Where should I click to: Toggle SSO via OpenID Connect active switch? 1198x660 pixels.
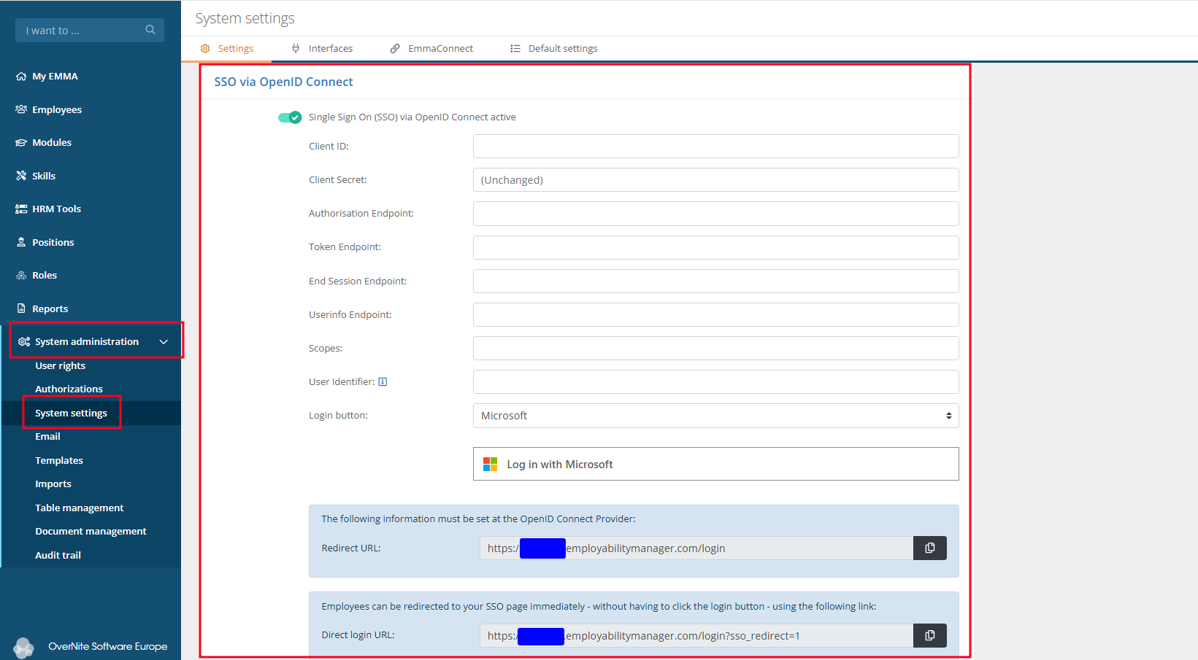pos(290,117)
